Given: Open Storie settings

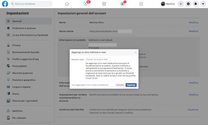Looking at the screenshot, I should click(x=29, y=94).
